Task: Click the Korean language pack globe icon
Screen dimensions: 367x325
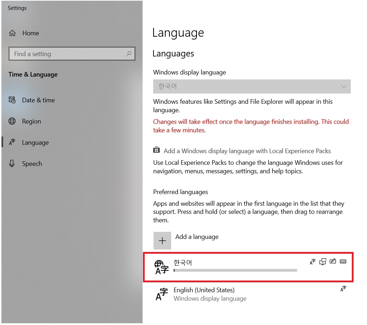Action: (x=162, y=267)
